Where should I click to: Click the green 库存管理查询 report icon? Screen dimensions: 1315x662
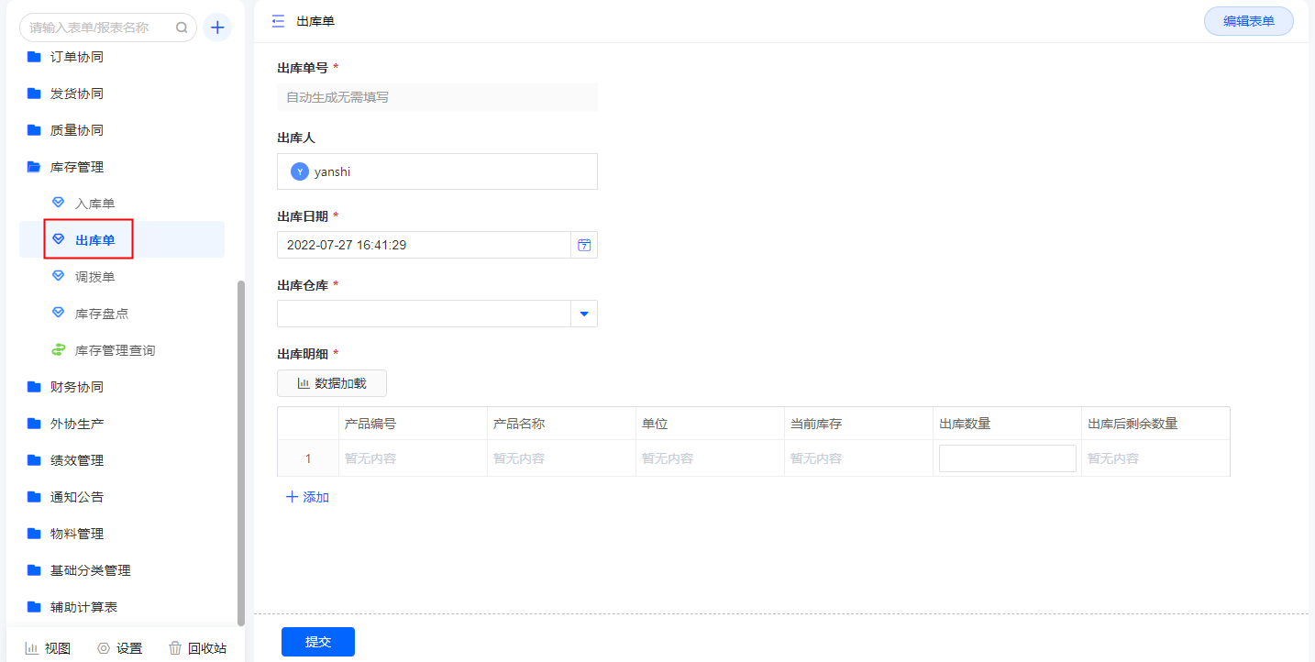[59, 350]
